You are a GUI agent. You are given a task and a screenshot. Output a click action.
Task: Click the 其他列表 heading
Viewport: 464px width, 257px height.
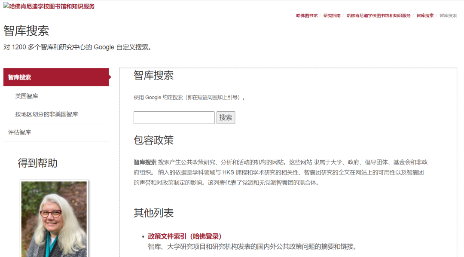pyautogui.click(x=153, y=213)
